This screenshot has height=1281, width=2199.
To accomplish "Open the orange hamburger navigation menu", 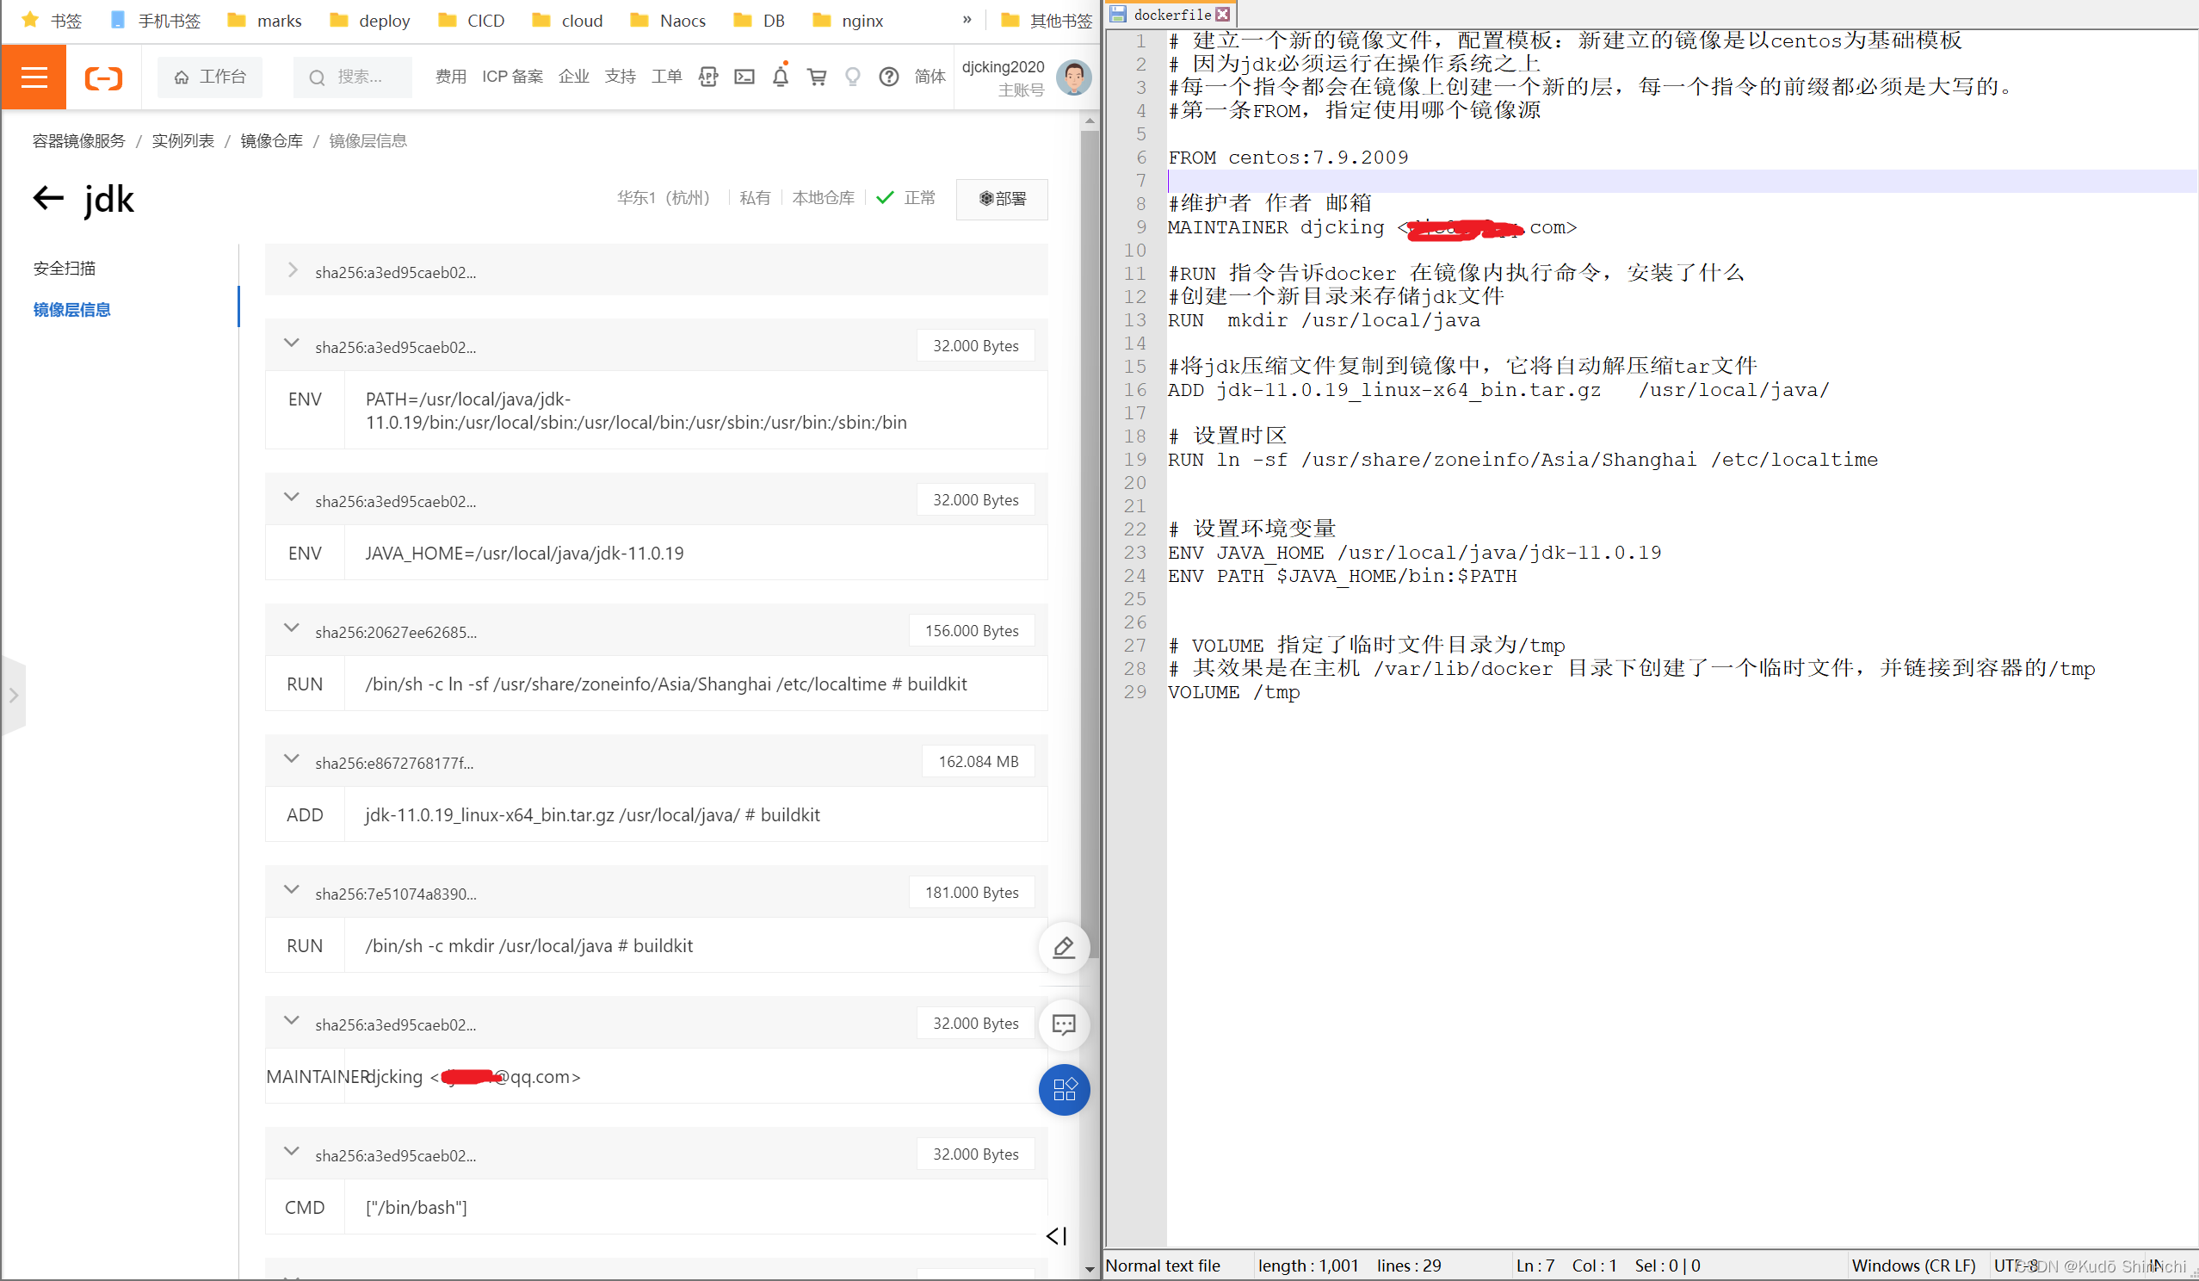I will pyautogui.click(x=34, y=77).
